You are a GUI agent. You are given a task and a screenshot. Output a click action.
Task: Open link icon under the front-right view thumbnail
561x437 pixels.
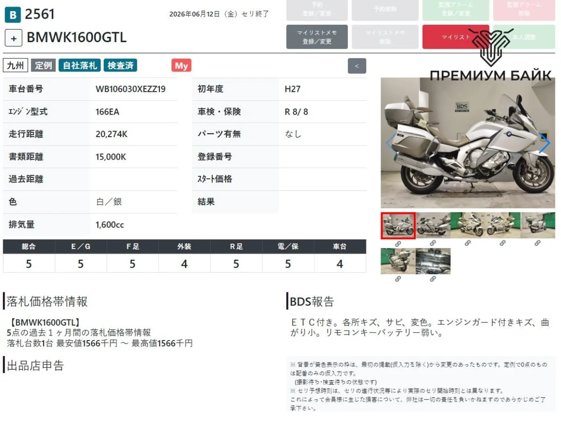(468, 243)
